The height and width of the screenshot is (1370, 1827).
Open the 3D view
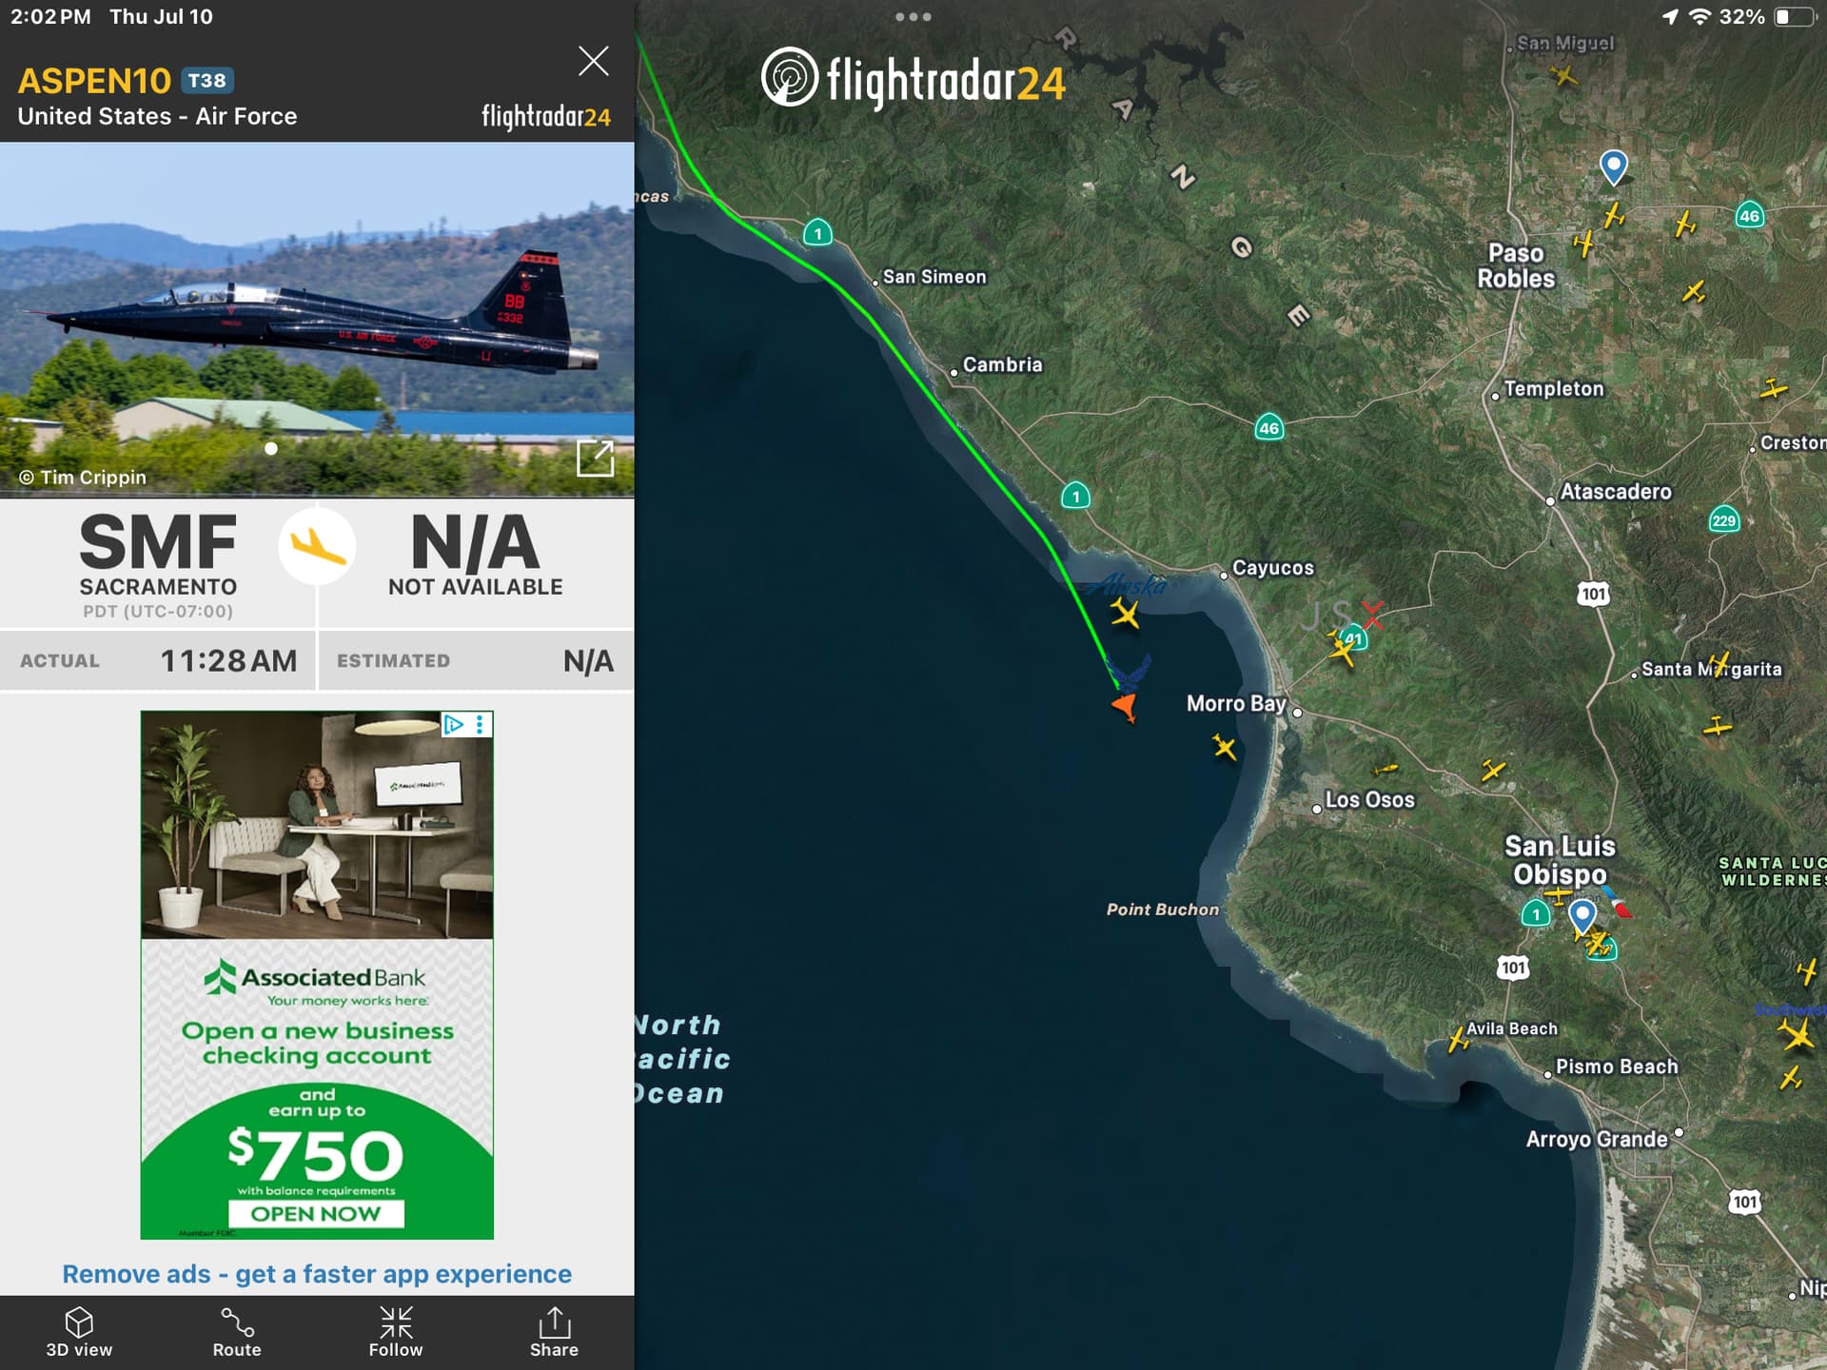(x=79, y=1332)
